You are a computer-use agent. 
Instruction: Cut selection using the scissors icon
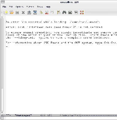click(47, 13)
